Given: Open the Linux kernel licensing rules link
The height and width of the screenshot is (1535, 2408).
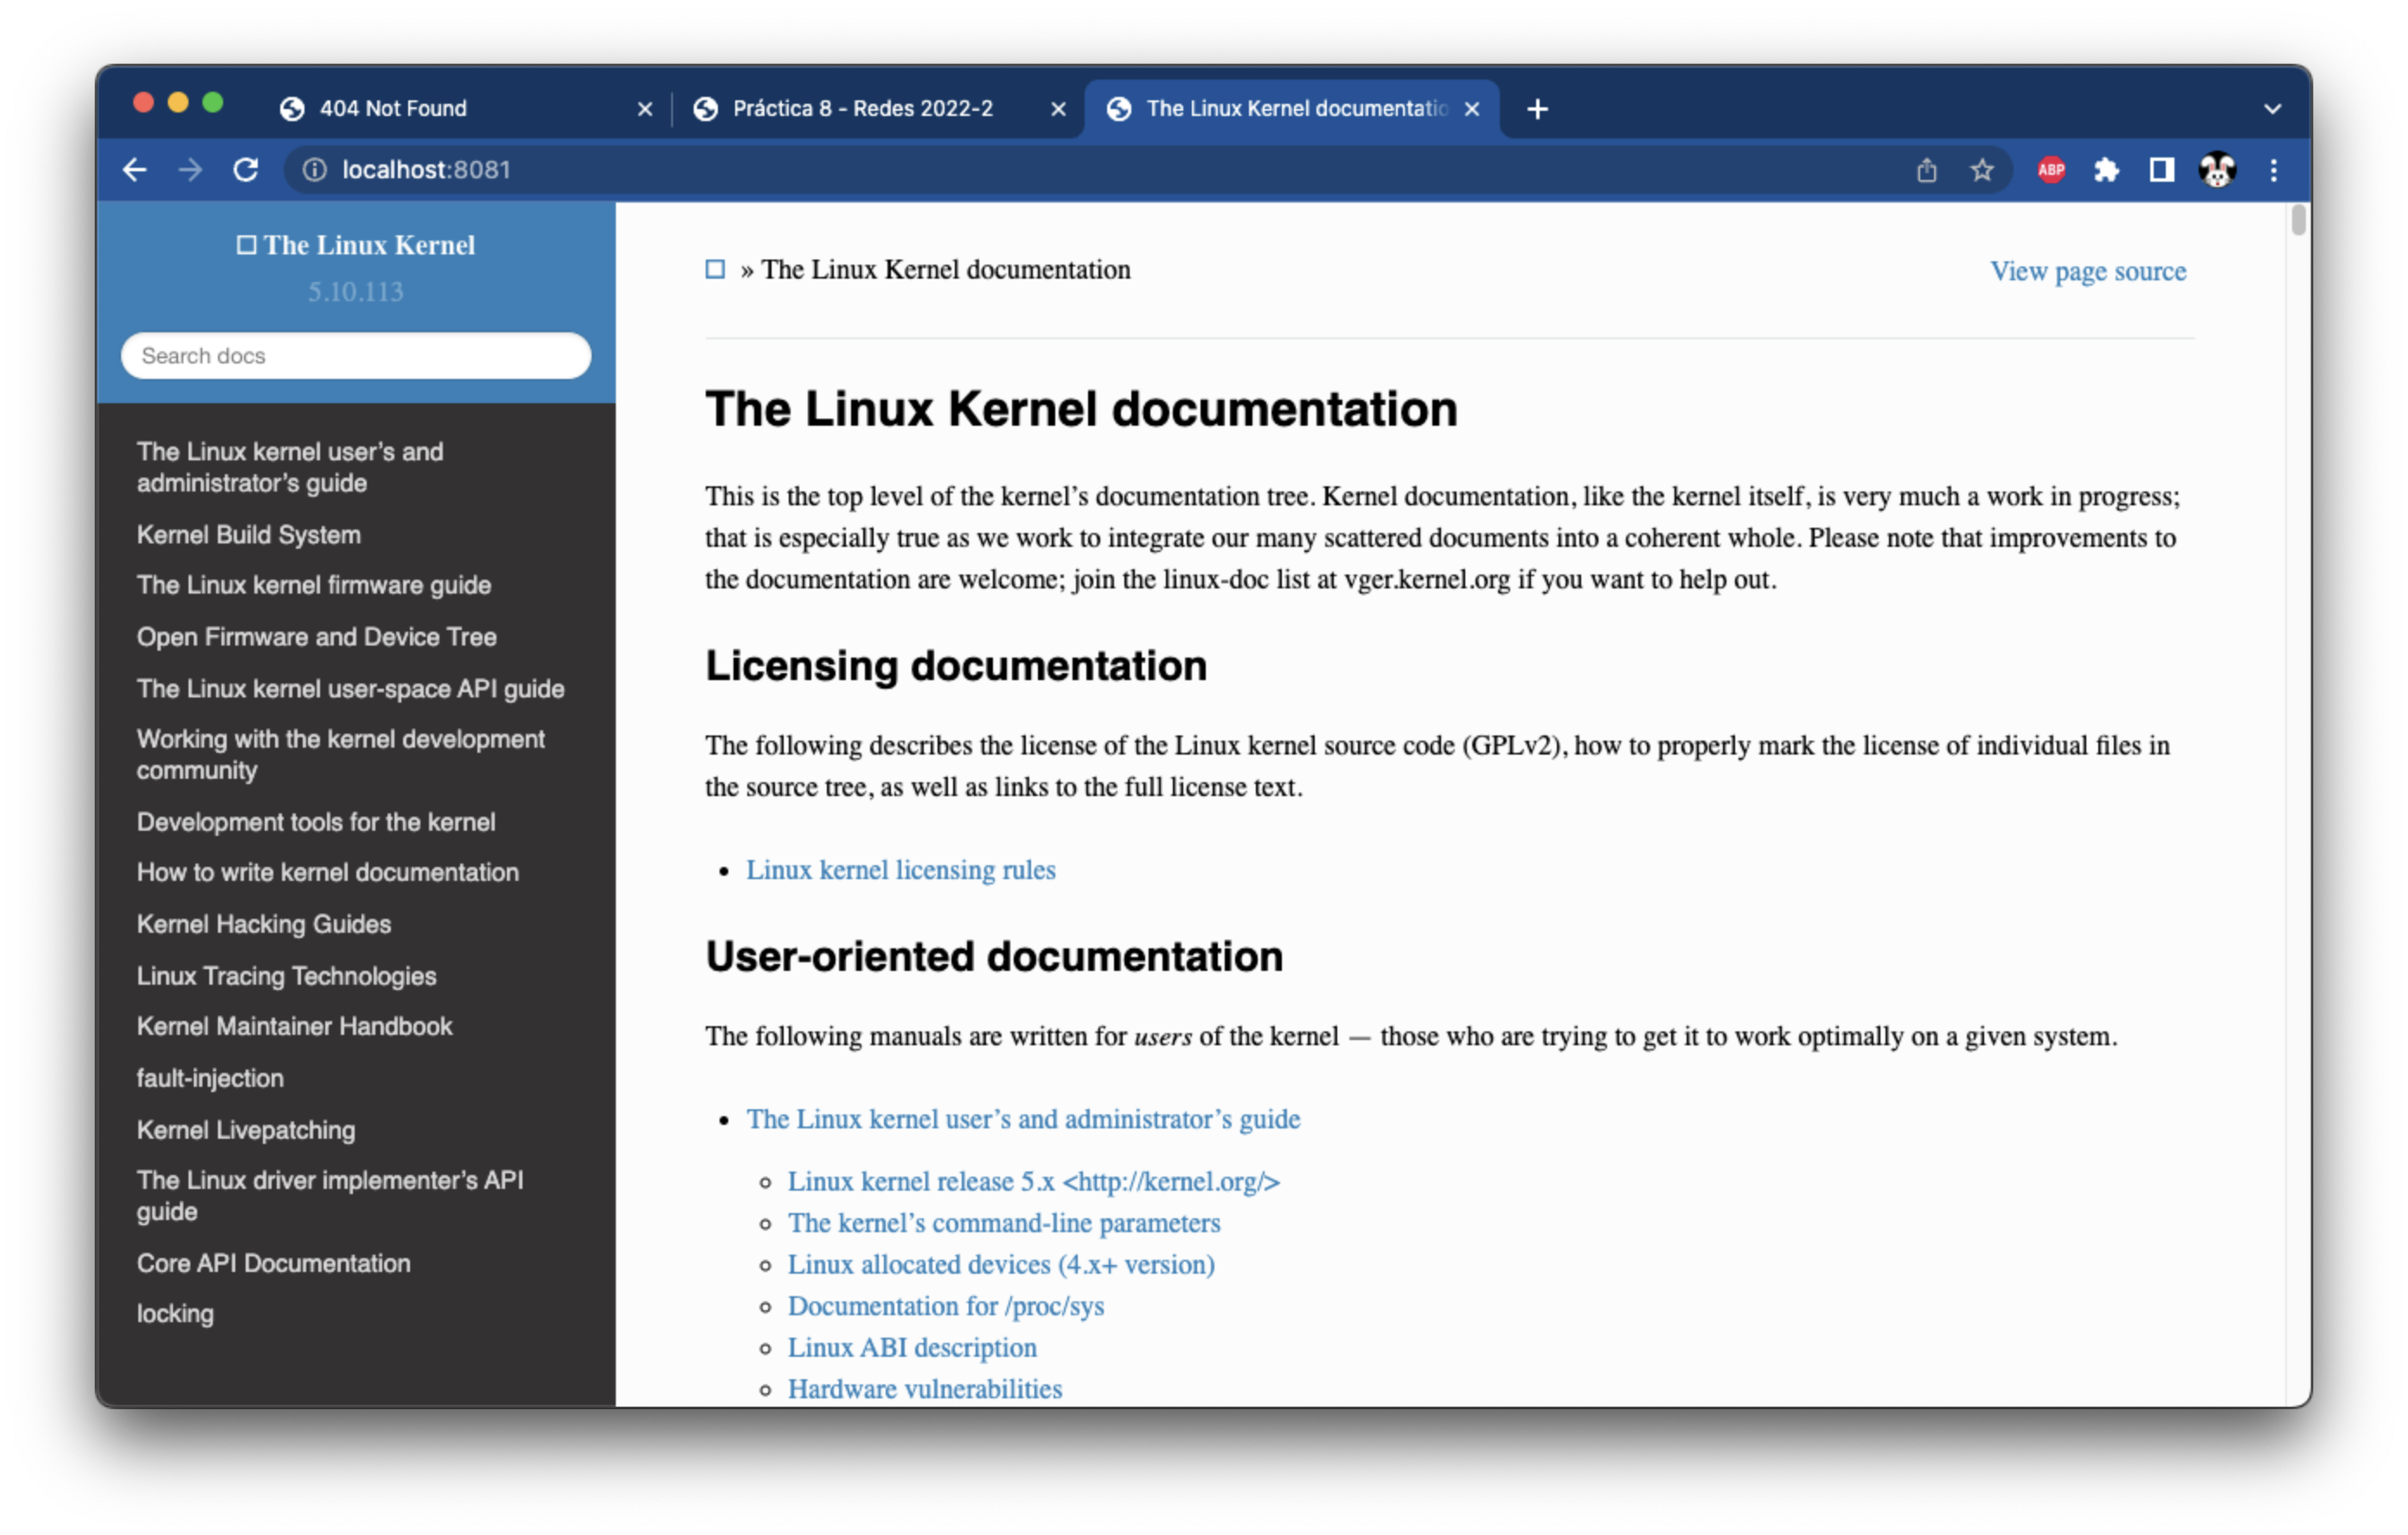Looking at the screenshot, I should (900, 870).
